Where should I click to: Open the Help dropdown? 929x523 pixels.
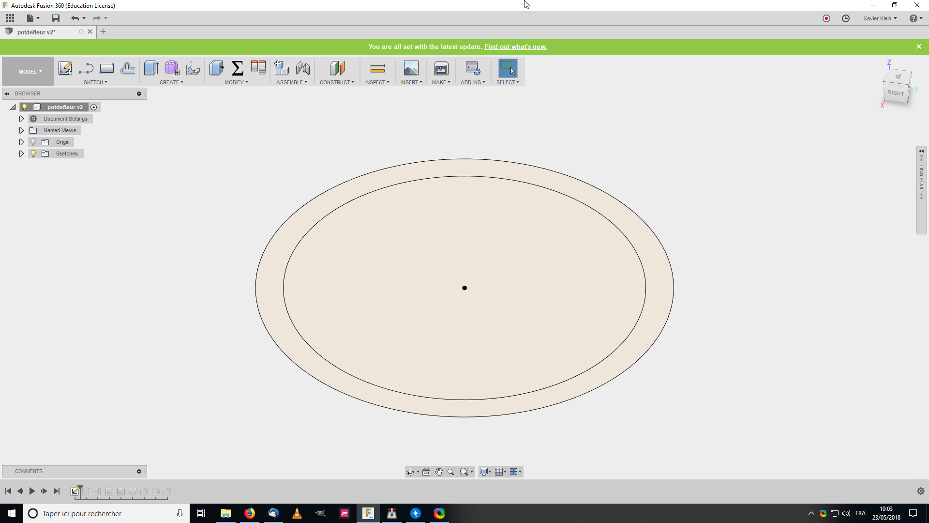click(915, 18)
